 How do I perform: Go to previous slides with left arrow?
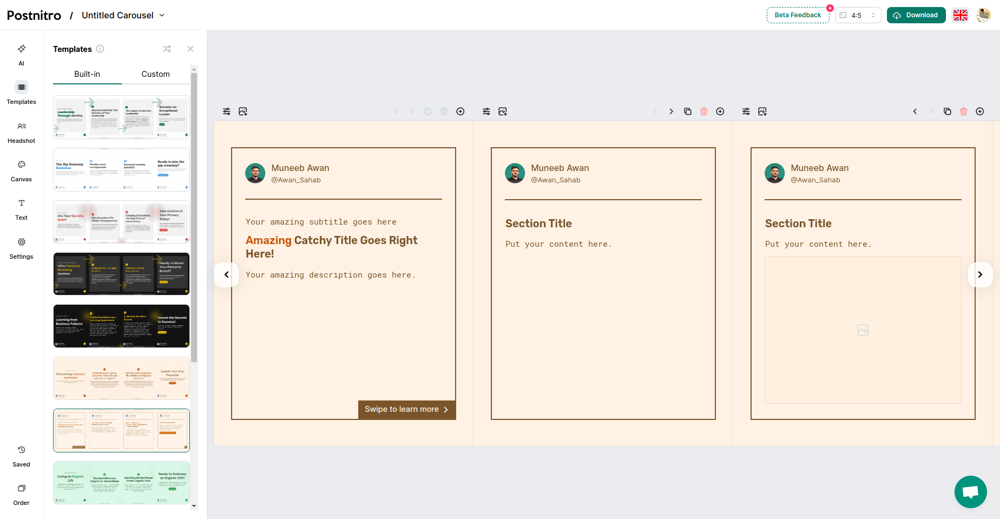pos(227,274)
